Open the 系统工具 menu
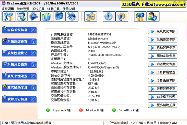187x125 pixels. pyautogui.click(x=38, y=9)
